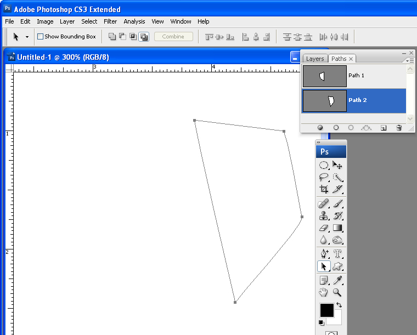Select the Add Anchor Point pen tool
This screenshot has width=417, height=335.
[x=324, y=254]
